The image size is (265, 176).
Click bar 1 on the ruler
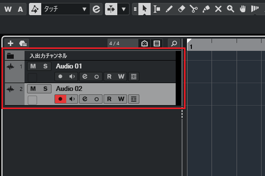click(191, 46)
